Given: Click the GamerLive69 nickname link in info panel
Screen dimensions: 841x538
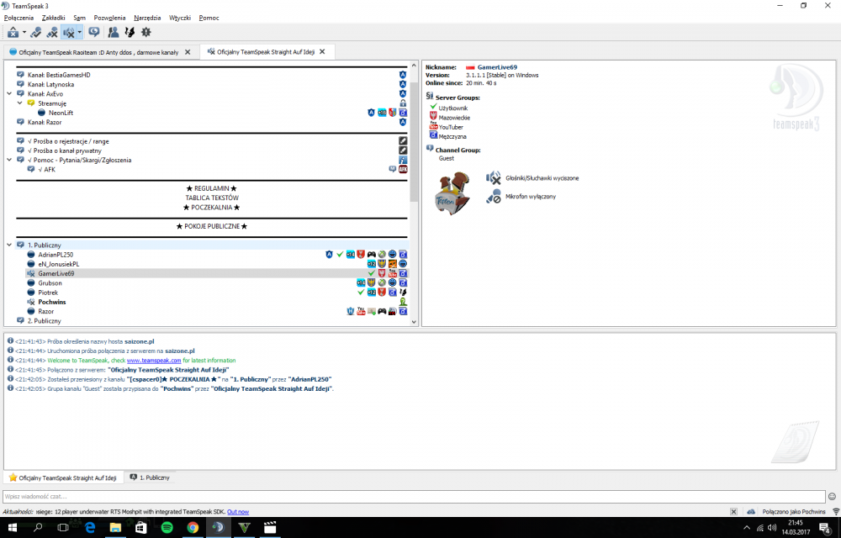Looking at the screenshot, I should pyautogui.click(x=497, y=67).
